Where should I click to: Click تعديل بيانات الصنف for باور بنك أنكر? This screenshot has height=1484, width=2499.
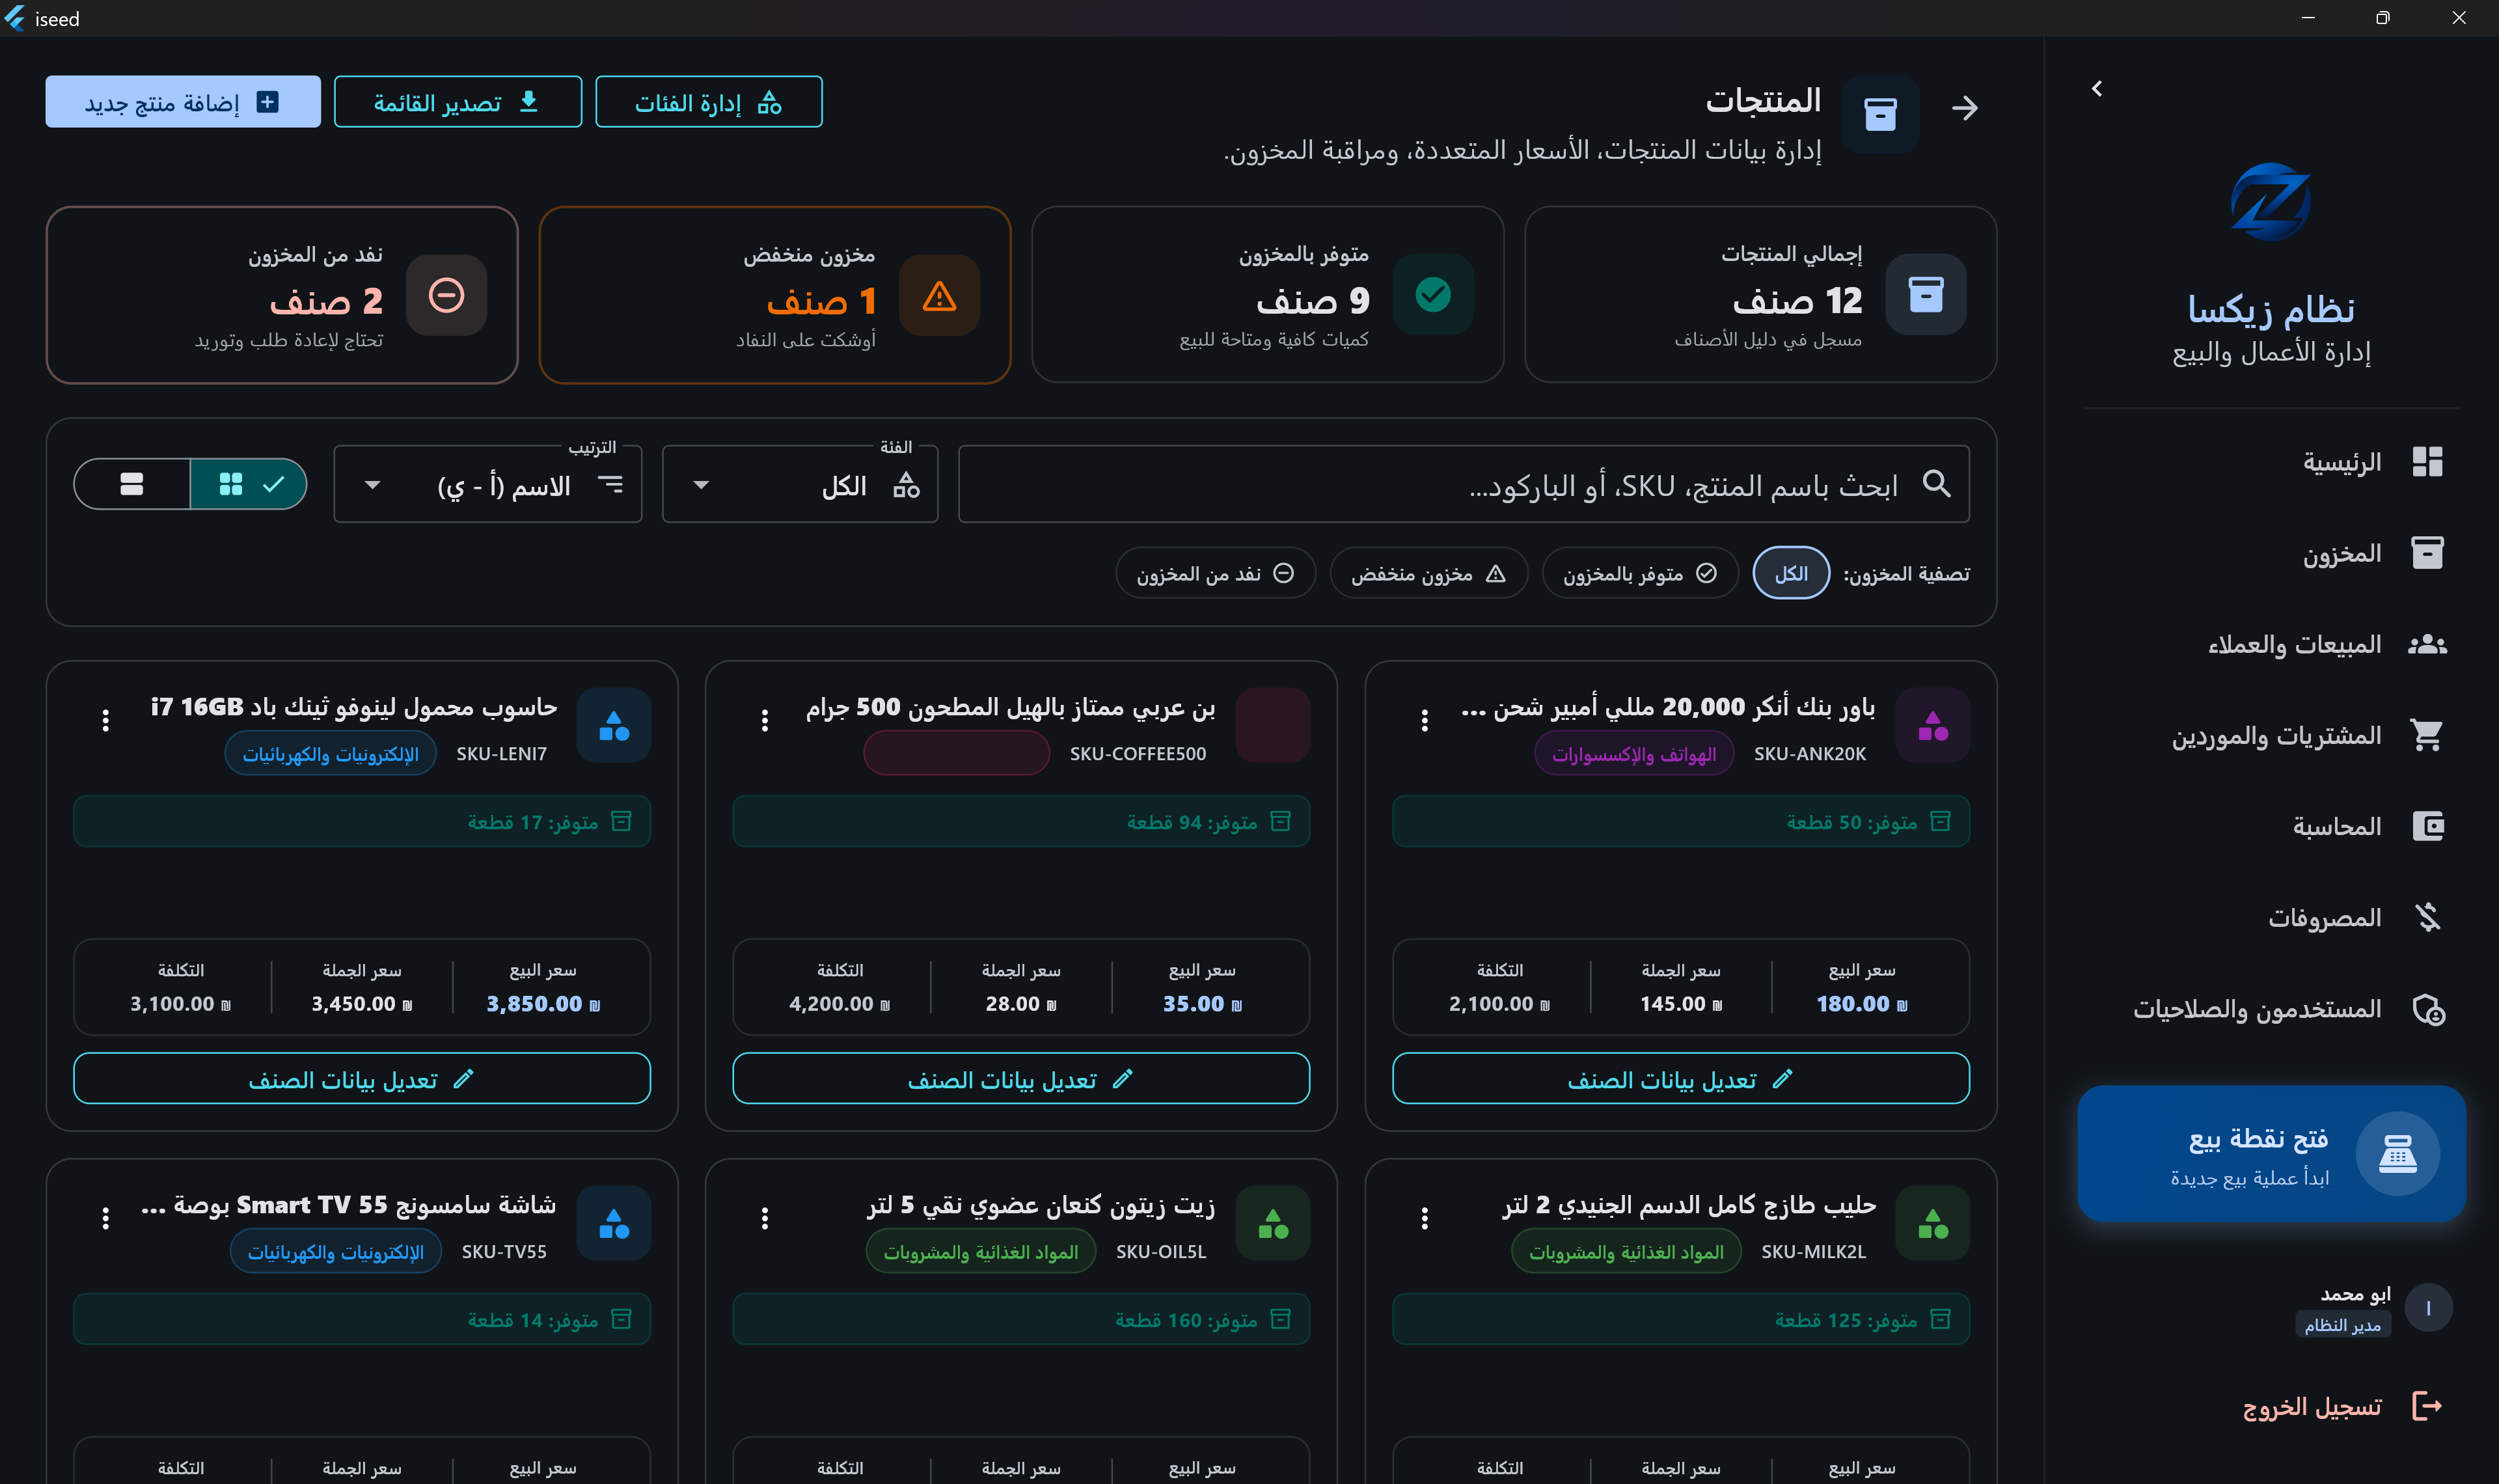1680,1078
